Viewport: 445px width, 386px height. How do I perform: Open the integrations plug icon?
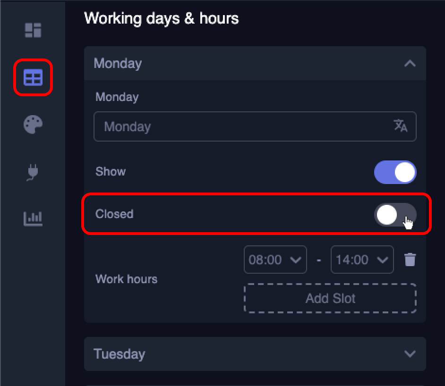pyautogui.click(x=33, y=172)
